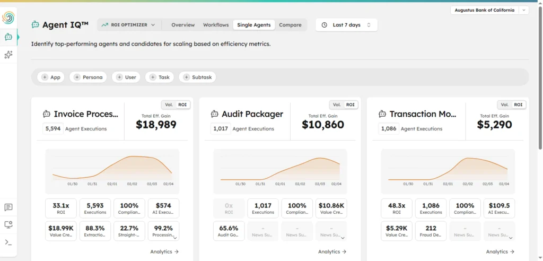This screenshot has width=543, height=261.
Task: Click the plus icon on App filter
Action: point(45,77)
